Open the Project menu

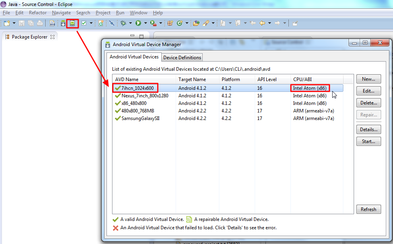(103, 13)
